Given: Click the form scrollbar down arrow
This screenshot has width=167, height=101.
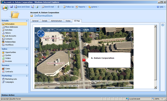Looking at the screenshot, I should coord(156,87).
